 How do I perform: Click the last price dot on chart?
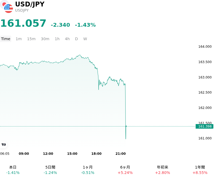(x=126, y=126)
